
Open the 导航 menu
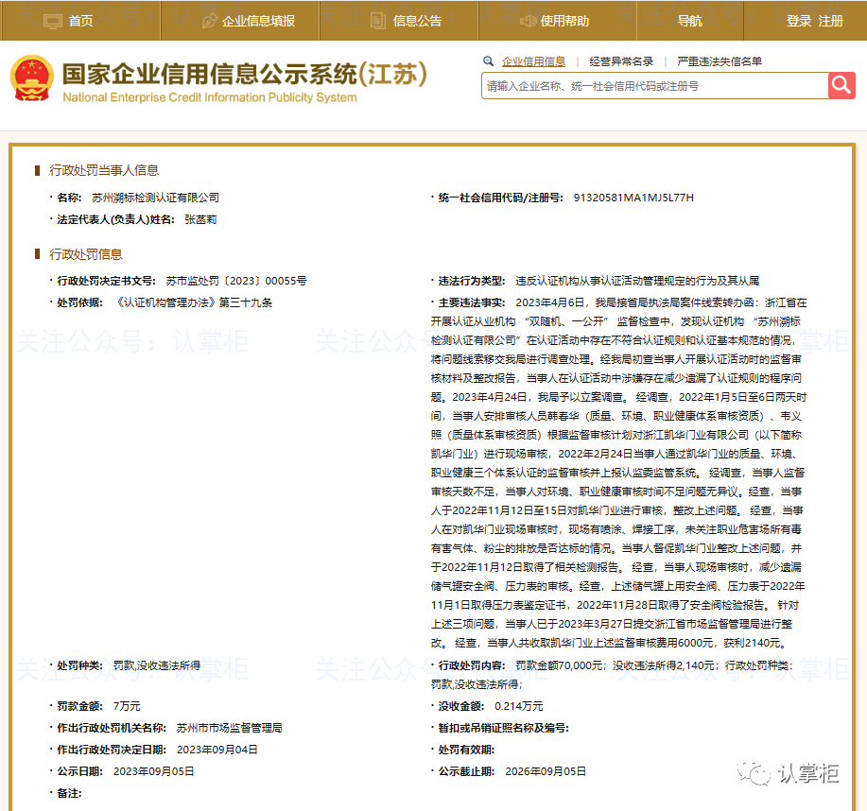pyautogui.click(x=690, y=20)
